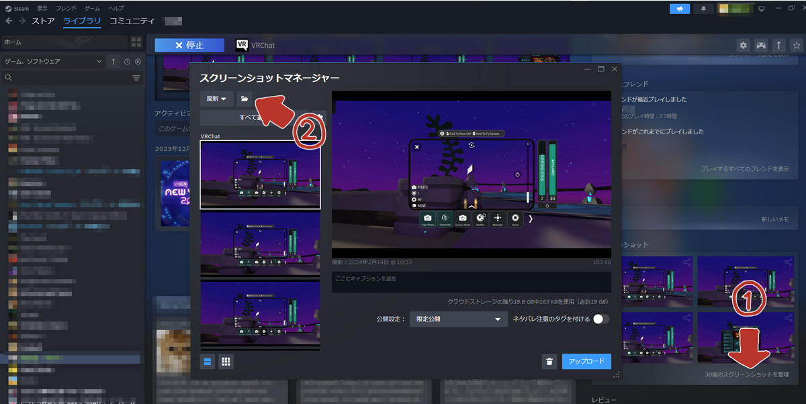Show ready-to-play games filter icon
Viewport: 806px width, 404px height.
(138, 62)
